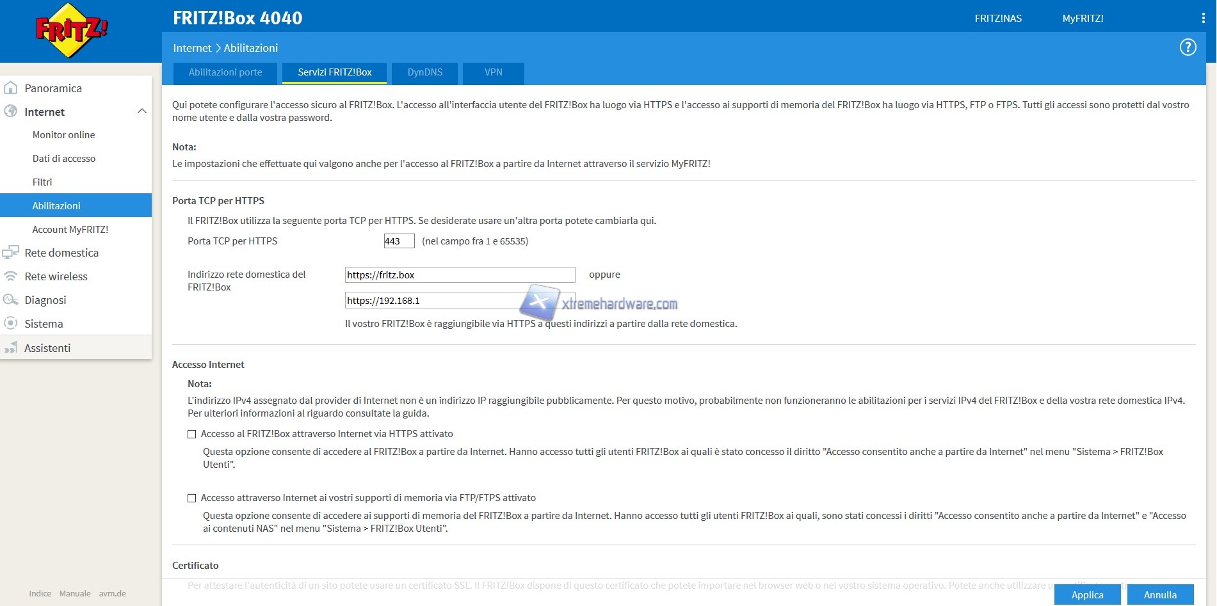
Task: Click the Panoramica house icon
Action: click(11, 88)
